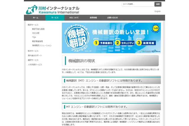Open the サービス nav tab

[55, 18]
